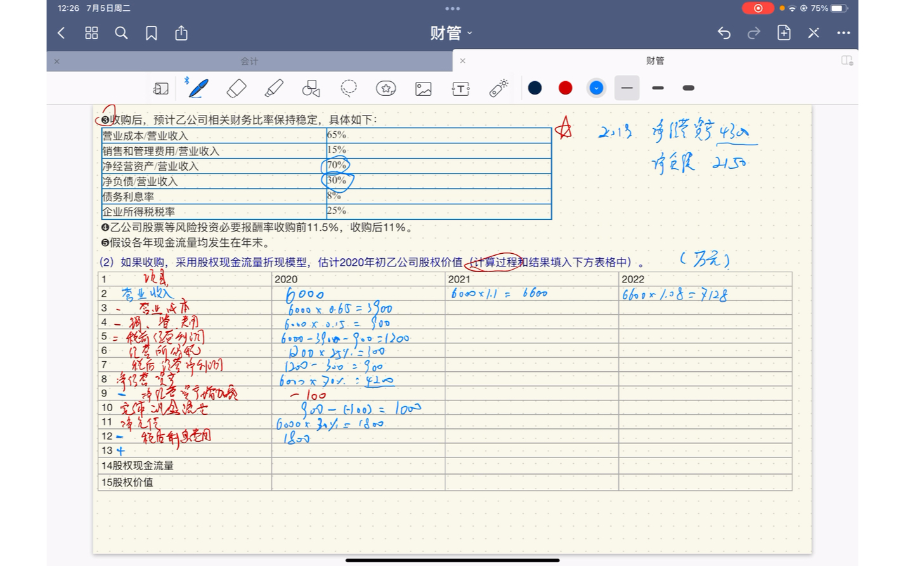Tap the 12:26 clock in status bar
Image resolution: width=905 pixels, height=566 pixels.
click(68, 8)
